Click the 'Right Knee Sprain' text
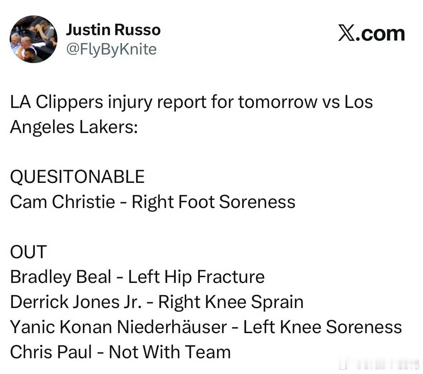423x374 pixels. click(231, 302)
